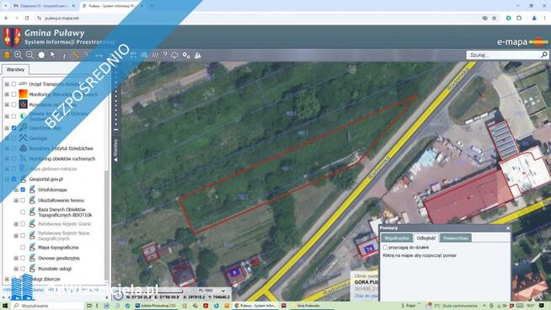Collapse the Warstwy side panel handle
551x310 pixels.
115,149
